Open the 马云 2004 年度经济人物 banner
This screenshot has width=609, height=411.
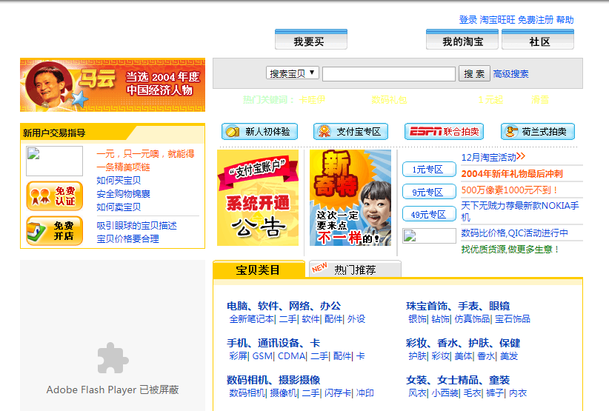(113, 85)
